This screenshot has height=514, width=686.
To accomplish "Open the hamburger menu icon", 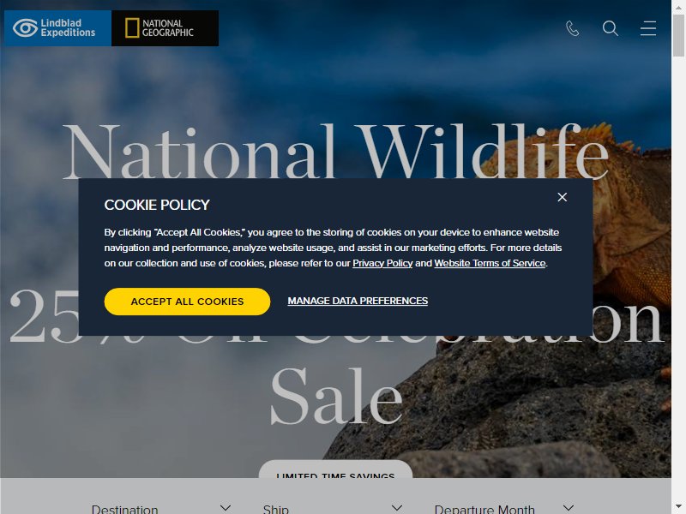I will coord(648,28).
